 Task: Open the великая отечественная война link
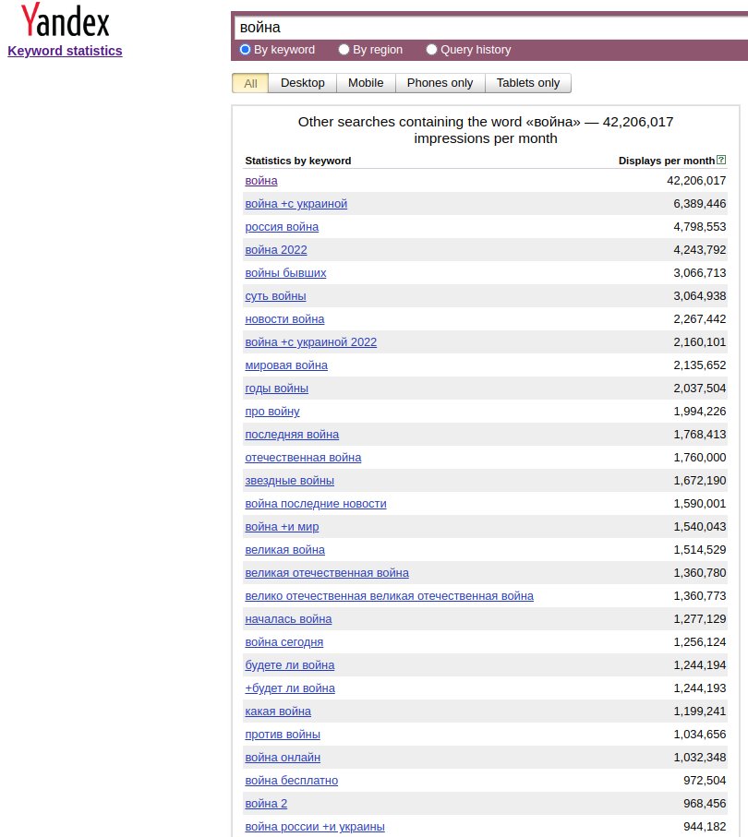click(327, 573)
